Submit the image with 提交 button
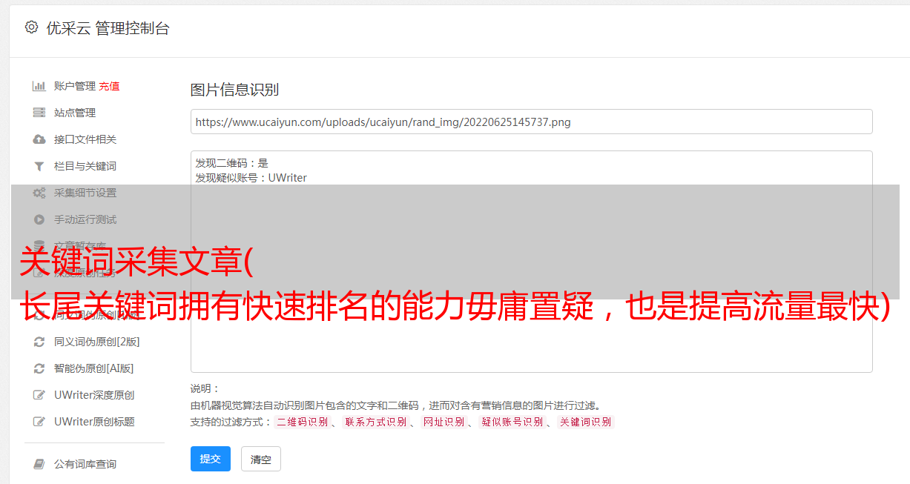Image resolution: width=910 pixels, height=484 pixels. 211,459
